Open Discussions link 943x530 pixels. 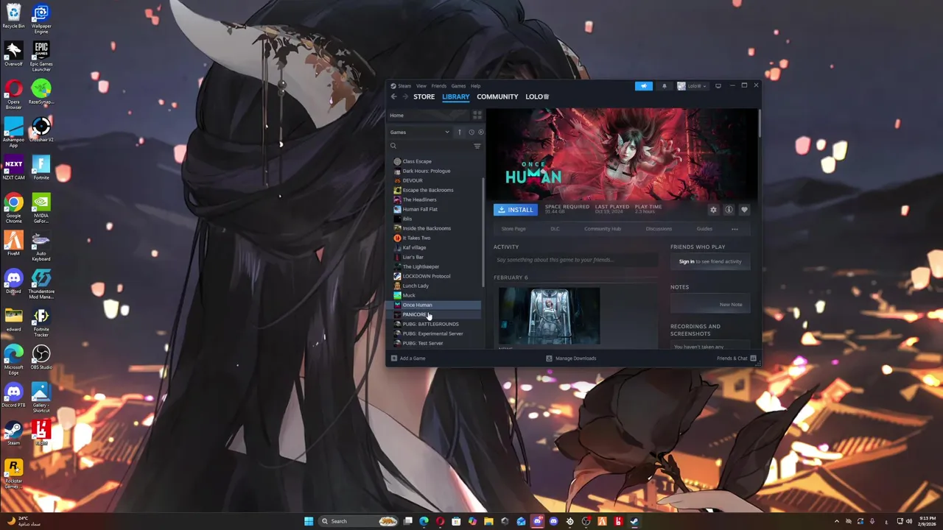coord(659,229)
